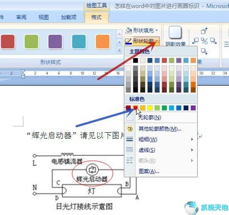This screenshot has width=229, height=215.
Task: Expand the 虚线(S) submenu arrow
Action: pyautogui.click(x=192, y=150)
